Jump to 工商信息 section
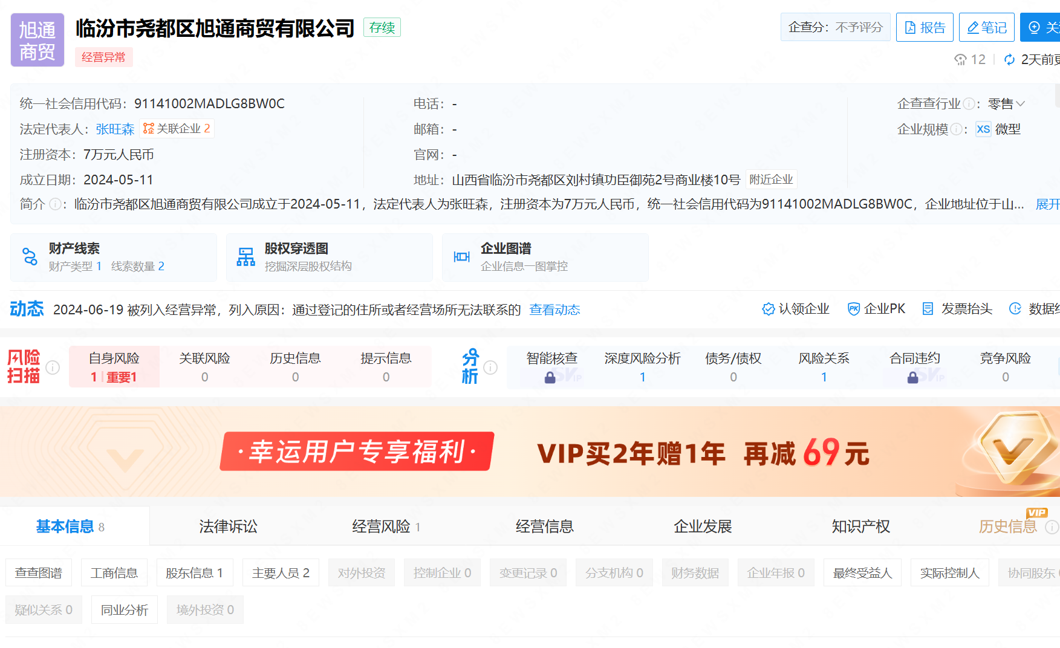 coord(114,572)
